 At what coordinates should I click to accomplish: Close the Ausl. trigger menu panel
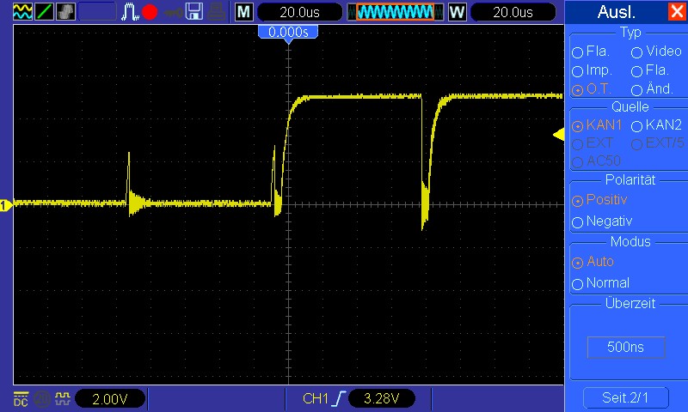676,12
